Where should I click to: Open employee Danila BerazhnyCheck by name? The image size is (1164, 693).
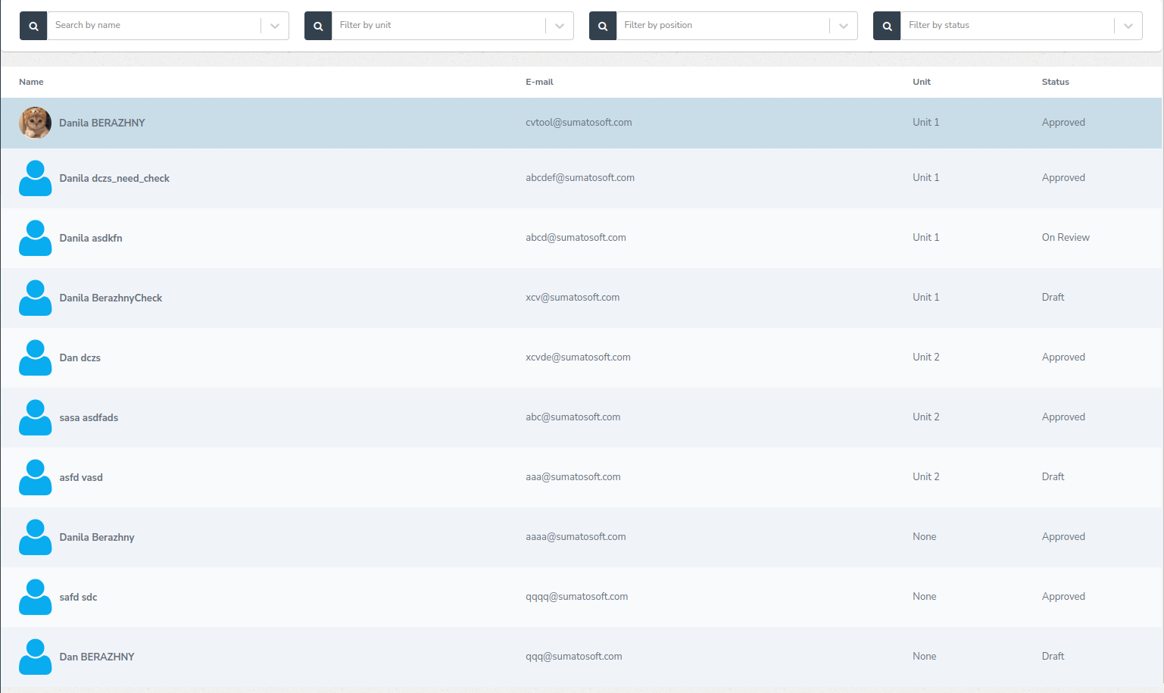coord(111,298)
